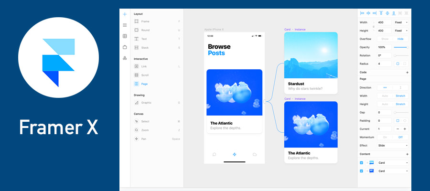Set Direction to horizontal arrows
The width and height of the screenshot is (430, 191).
click(x=385, y=87)
